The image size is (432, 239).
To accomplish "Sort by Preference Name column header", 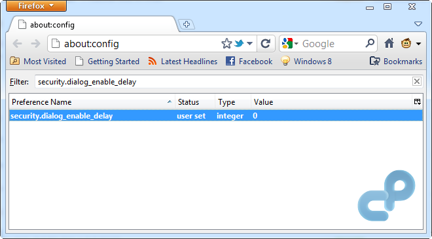I will (x=92, y=102).
